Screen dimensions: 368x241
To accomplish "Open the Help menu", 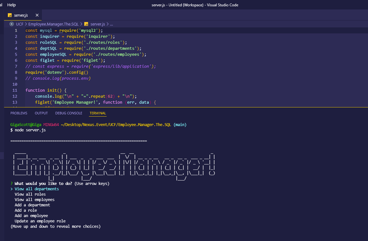I will coord(11,5).
